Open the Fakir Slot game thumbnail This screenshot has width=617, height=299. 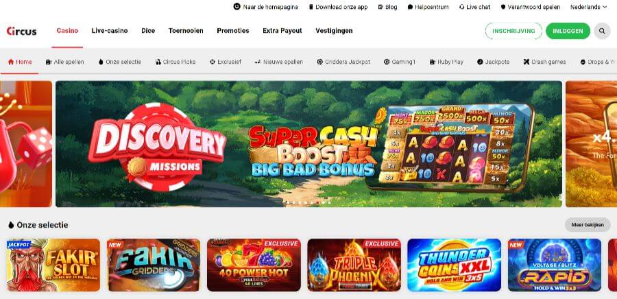pyautogui.click(x=53, y=265)
